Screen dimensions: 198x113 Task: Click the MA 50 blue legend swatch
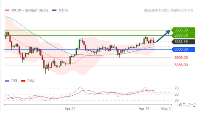click(54, 10)
